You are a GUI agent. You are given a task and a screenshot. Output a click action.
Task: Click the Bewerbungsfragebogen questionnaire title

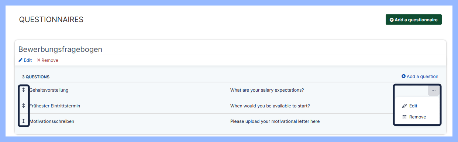click(x=60, y=49)
